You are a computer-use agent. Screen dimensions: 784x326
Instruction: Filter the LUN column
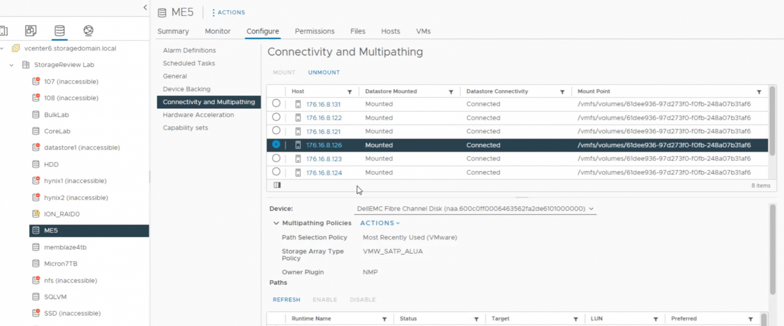655,319
